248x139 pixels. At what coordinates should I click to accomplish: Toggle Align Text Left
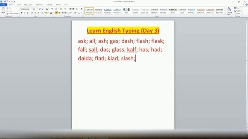coord(56,13)
